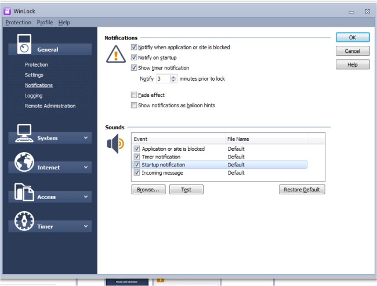Uncheck the Incoming message sound event
Image resolution: width=377 pixels, height=286 pixels.
pyautogui.click(x=136, y=172)
